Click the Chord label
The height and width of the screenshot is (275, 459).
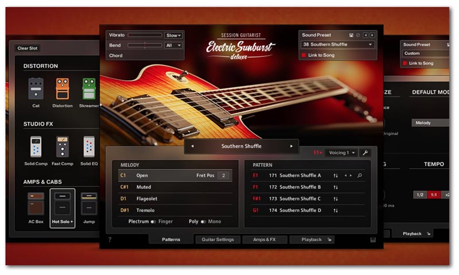tap(116, 56)
